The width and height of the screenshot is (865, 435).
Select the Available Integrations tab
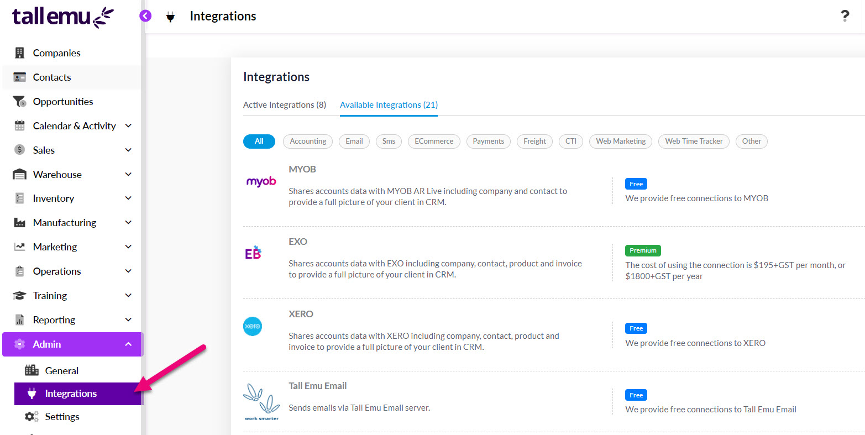coord(388,104)
